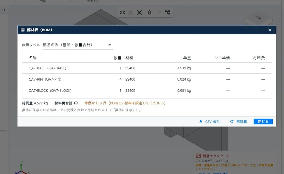Viewport: 284px width, 174px height.
Task: Open the 表示レベル dropdown 部品のみ(展開・数量合計)
Action: click(x=78, y=45)
